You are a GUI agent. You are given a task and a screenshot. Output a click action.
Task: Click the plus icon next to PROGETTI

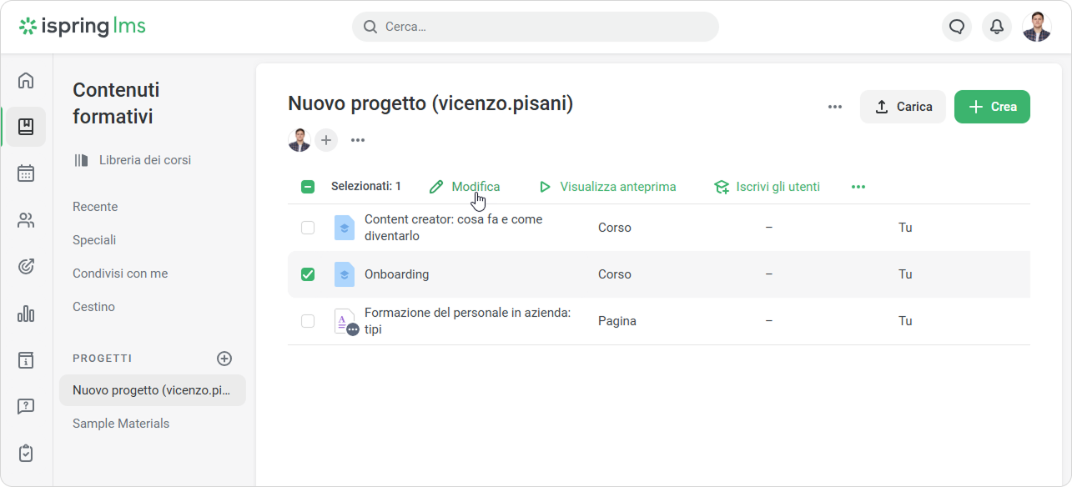pyautogui.click(x=224, y=359)
